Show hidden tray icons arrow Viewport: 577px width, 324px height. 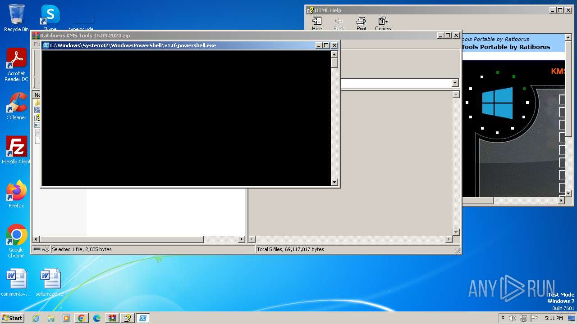(x=503, y=318)
